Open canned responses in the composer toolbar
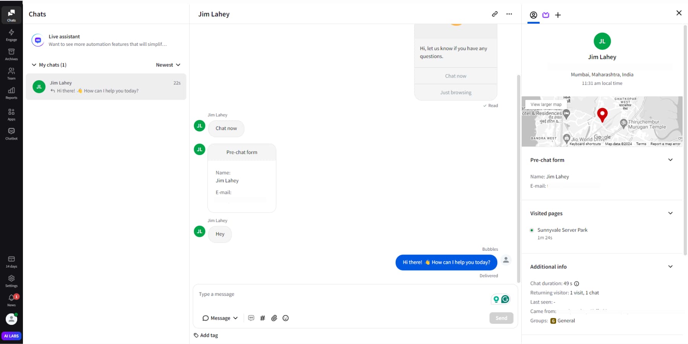Image resolution: width=688 pixels, height=344 pixels. [x=251, y=318]
